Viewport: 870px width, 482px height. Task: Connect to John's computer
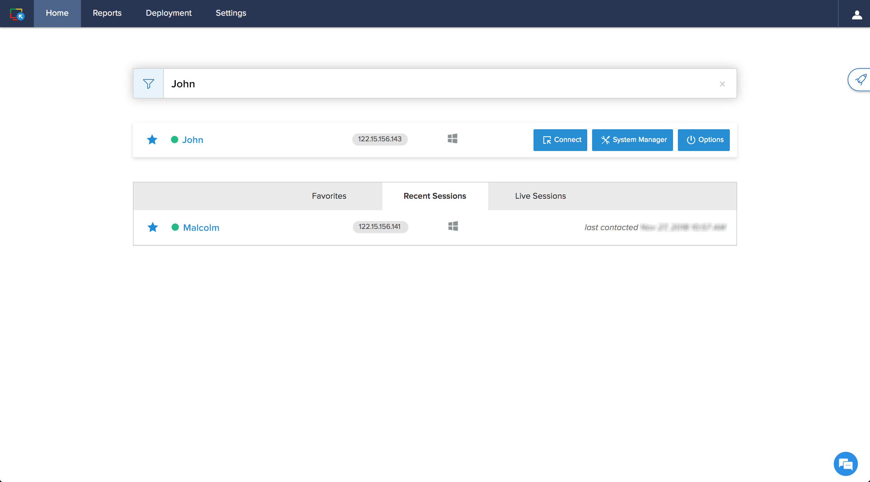pos(560,140)
